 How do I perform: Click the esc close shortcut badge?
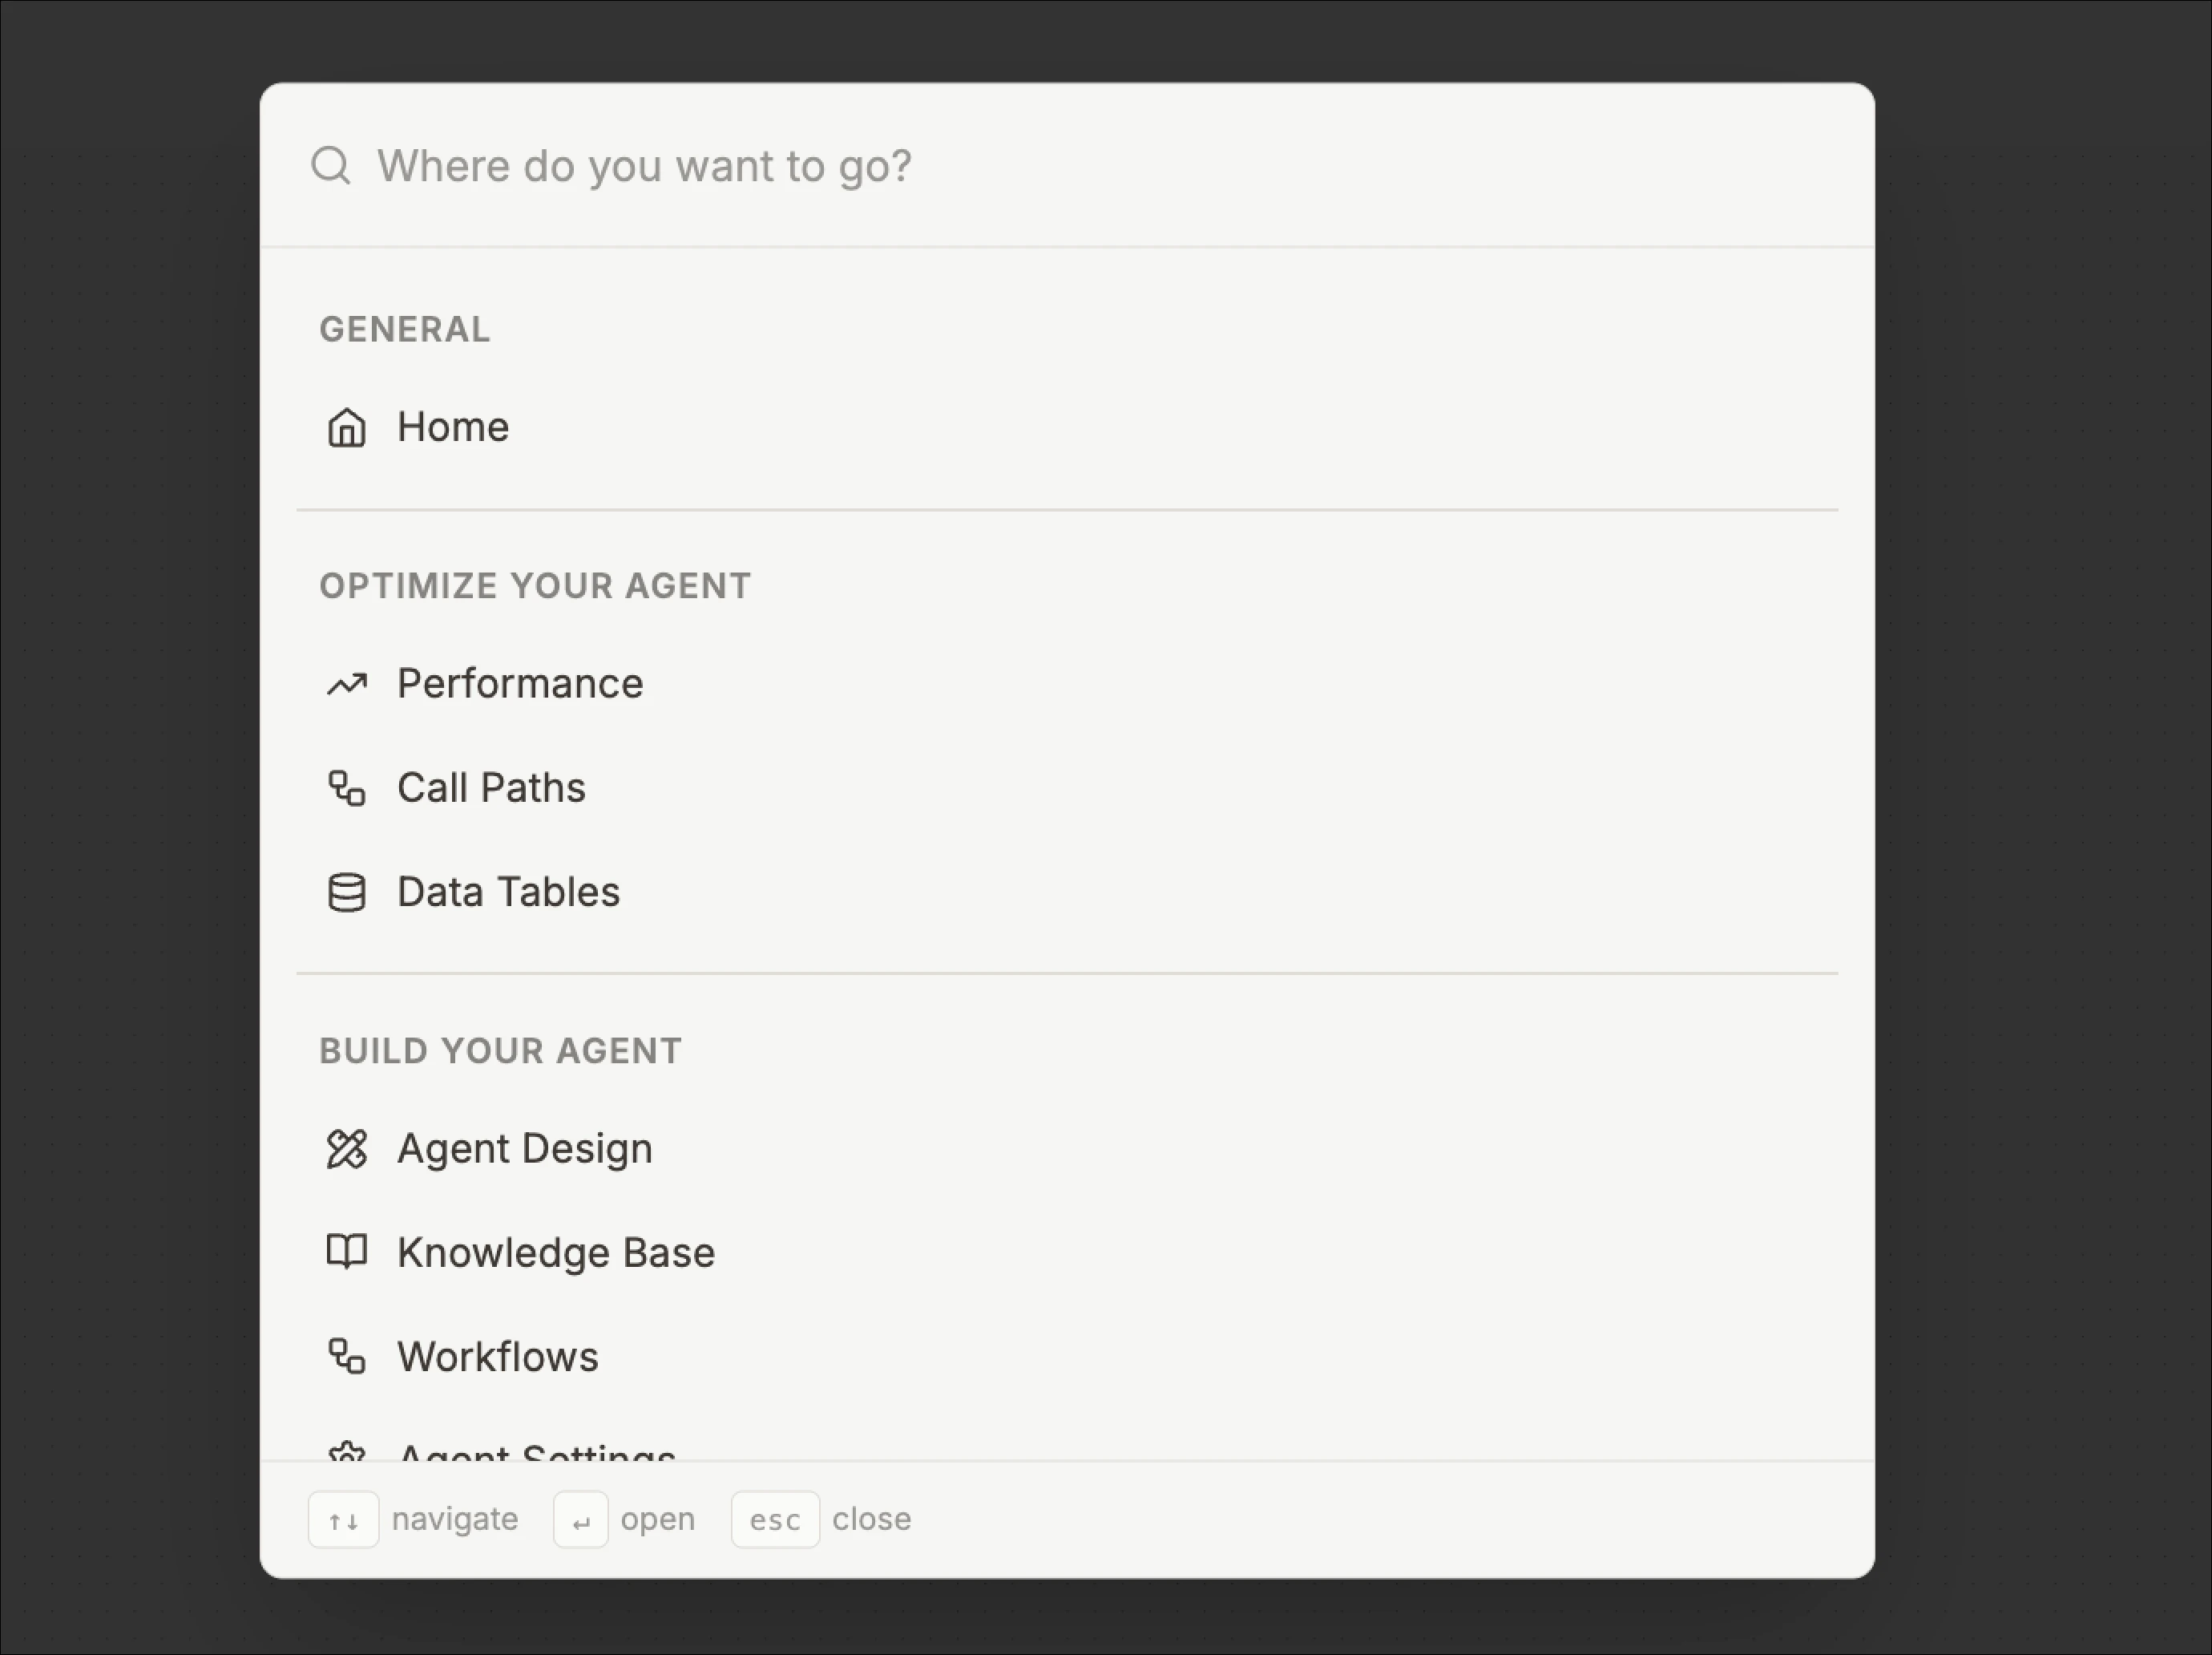point(775,1519)
